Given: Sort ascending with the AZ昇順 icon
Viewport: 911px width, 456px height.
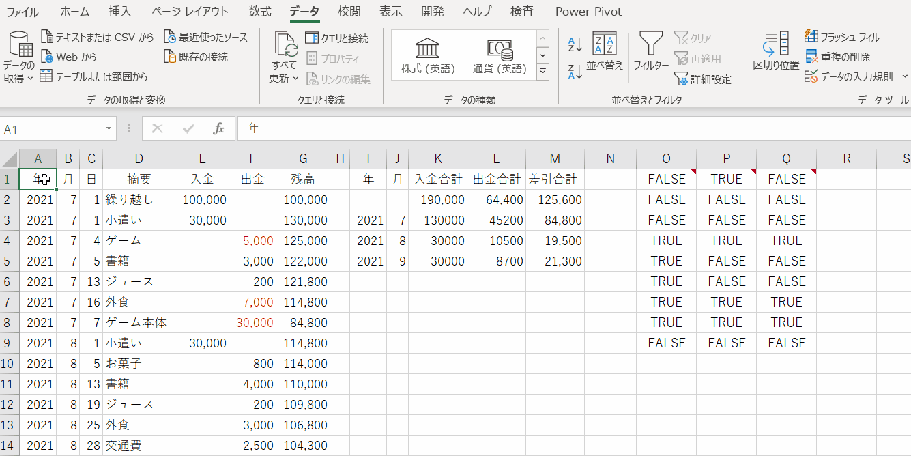Looking at the screenshot, I should coord(575,42).
